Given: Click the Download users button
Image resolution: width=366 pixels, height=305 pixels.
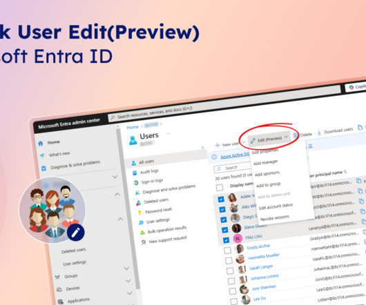Looking at the screenshot, I should pos(335,131).
